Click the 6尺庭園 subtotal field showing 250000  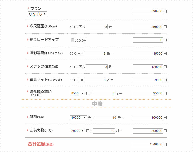[x=148, y=27]
